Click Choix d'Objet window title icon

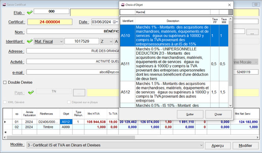[x=123, y=5]
